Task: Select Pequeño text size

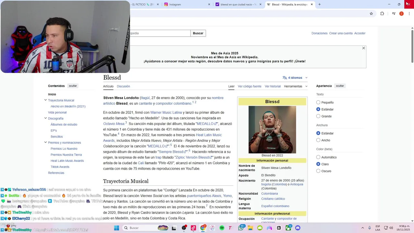Action: point(318,102)
